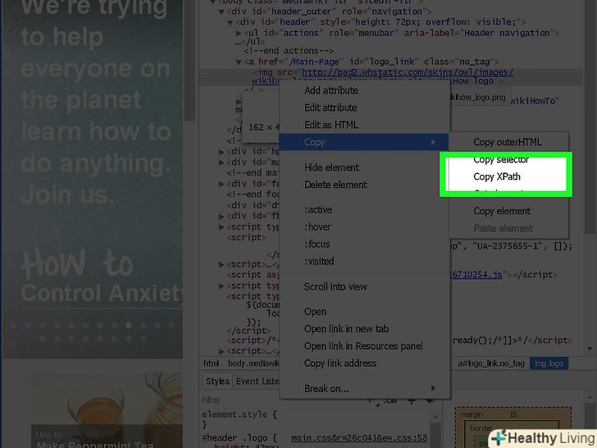
Task: Open the whstatic image src link
Action: (408, 72)
